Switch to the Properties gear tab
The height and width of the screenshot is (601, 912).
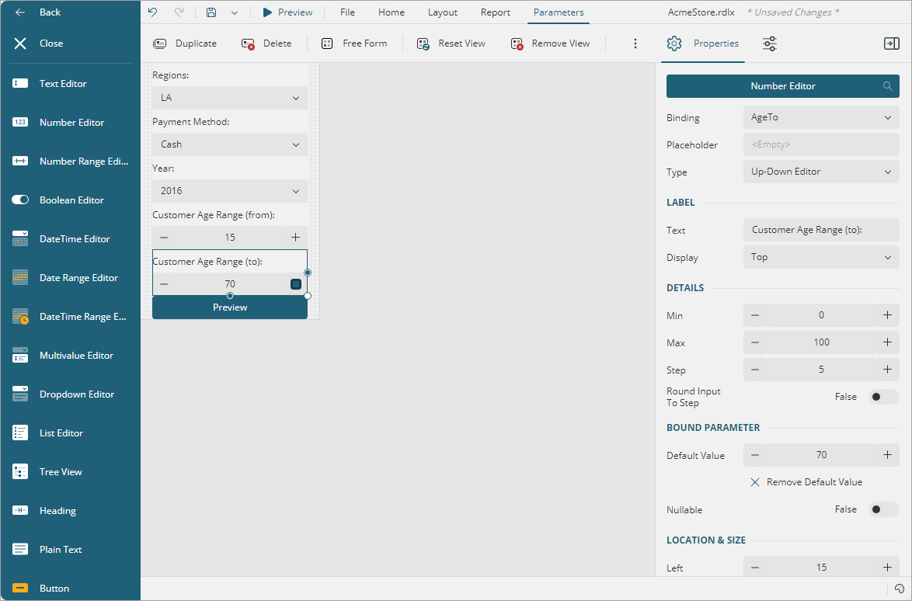702,43
